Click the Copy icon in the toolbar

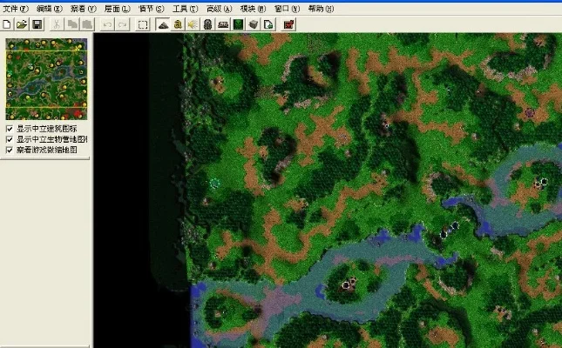click(x=72, y=24)
